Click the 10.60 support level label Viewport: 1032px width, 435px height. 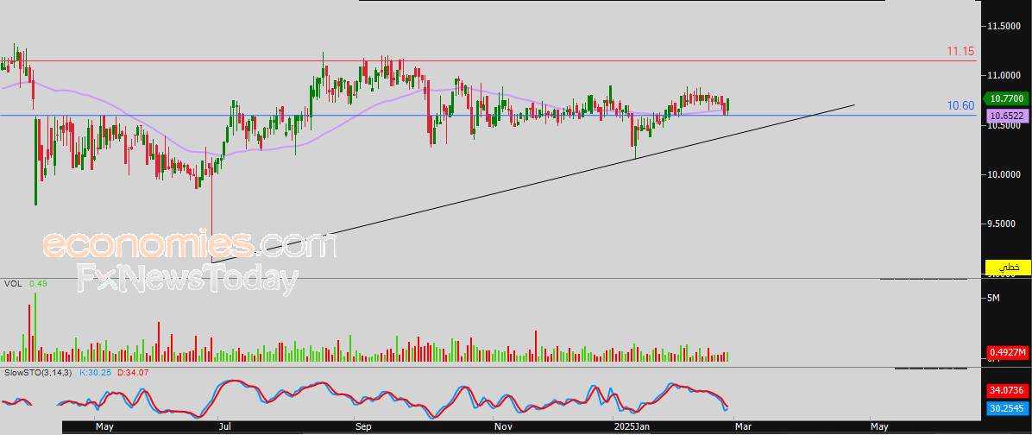[960, 105]
